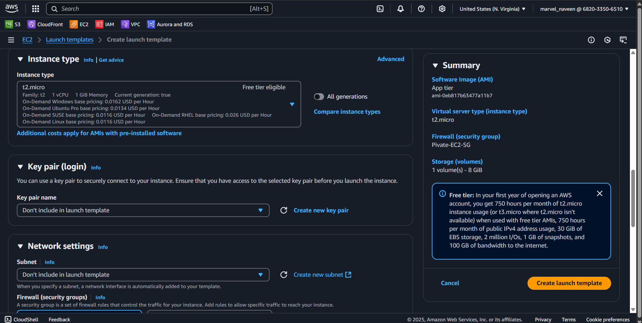Open the marvel_naveen account menu
The height and width of the screenshot is (323, 642).
coord(584,9)
